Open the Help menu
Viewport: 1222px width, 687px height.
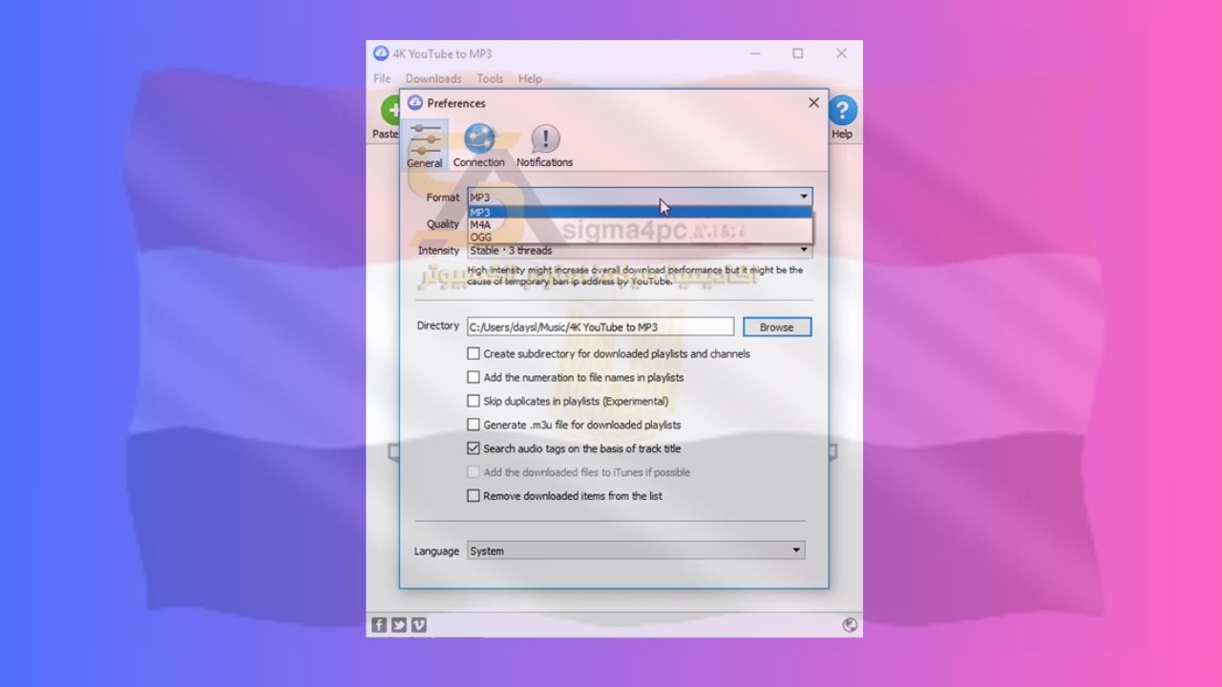530,78
